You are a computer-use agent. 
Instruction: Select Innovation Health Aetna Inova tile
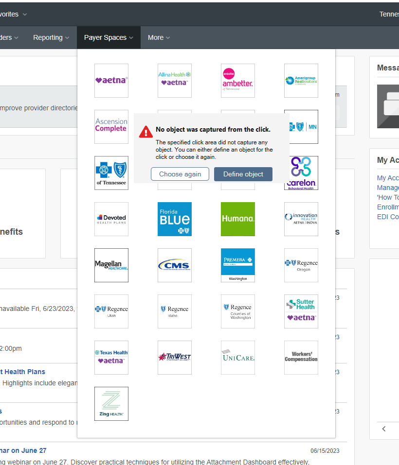click(x=301, y=219)
